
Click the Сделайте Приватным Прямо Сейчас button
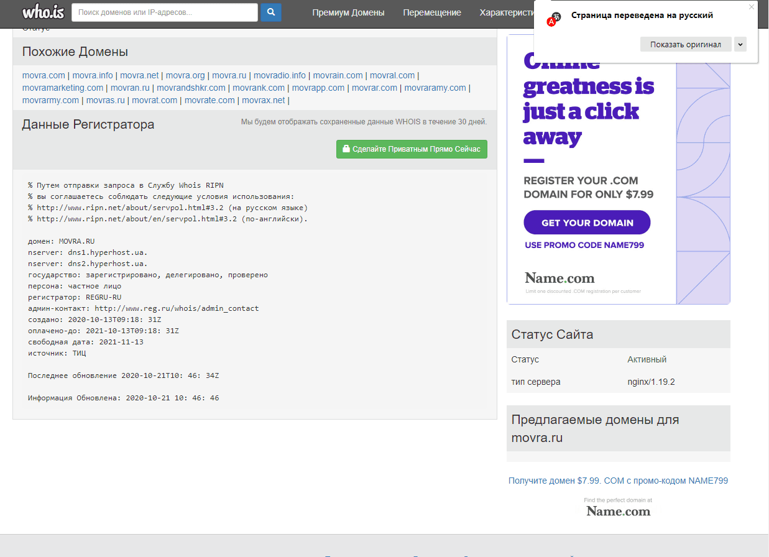pyautogui.click(x=412, y=149)
